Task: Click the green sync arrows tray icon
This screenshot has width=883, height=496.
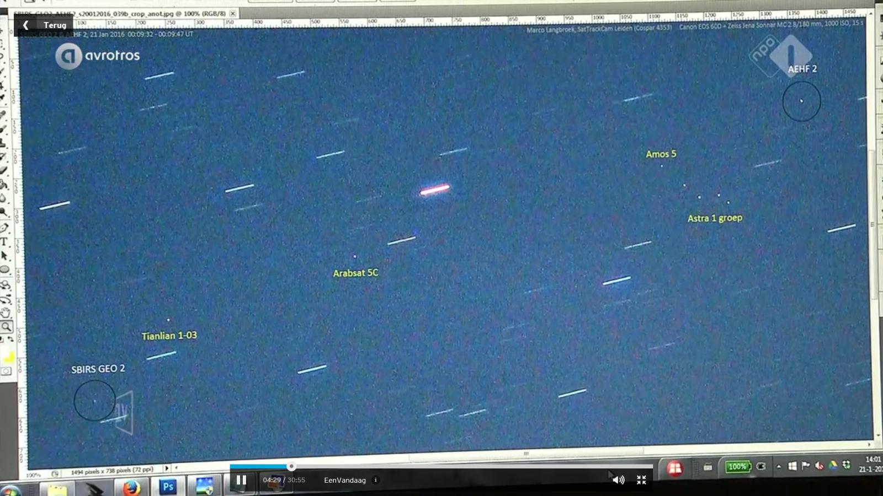Action: 846,465
